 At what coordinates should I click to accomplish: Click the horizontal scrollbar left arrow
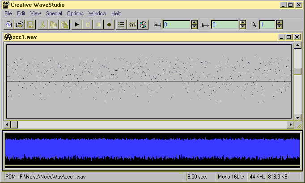point(7,124)
